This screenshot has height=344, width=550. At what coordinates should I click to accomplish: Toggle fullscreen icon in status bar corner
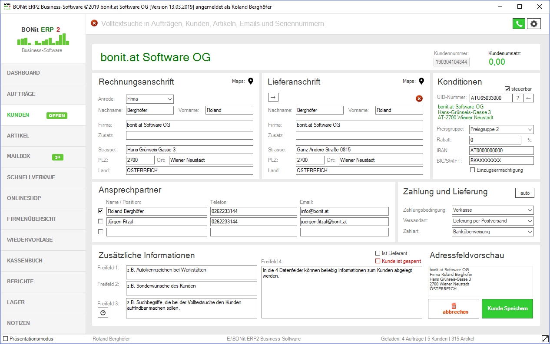point(545,339)
